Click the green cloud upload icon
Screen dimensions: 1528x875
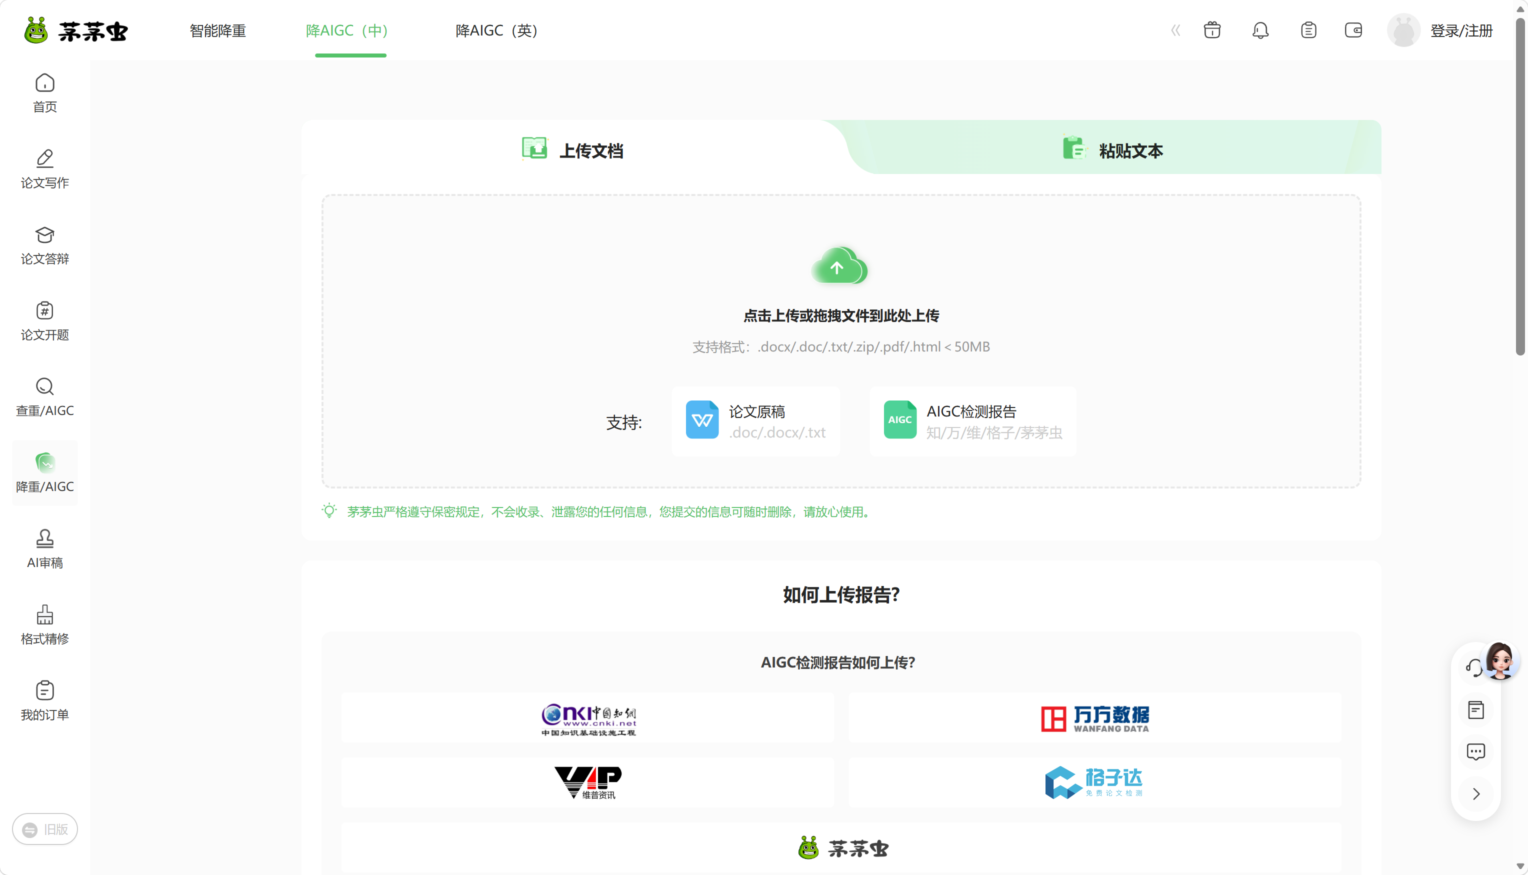coord(839,265)
